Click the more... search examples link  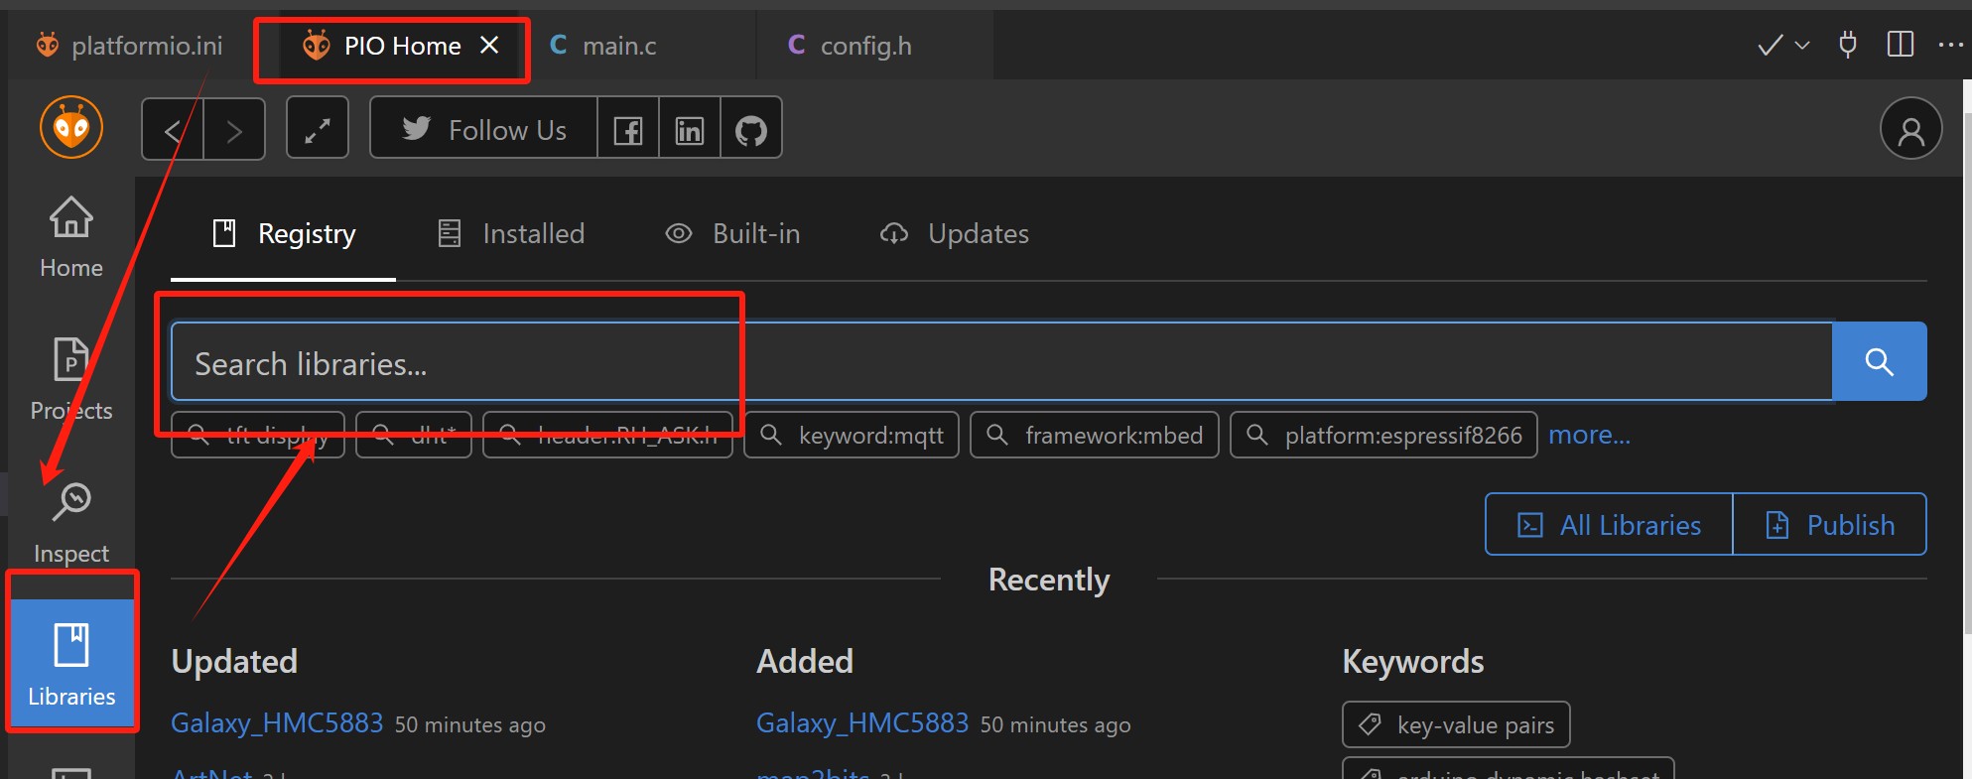point(1590,435)
